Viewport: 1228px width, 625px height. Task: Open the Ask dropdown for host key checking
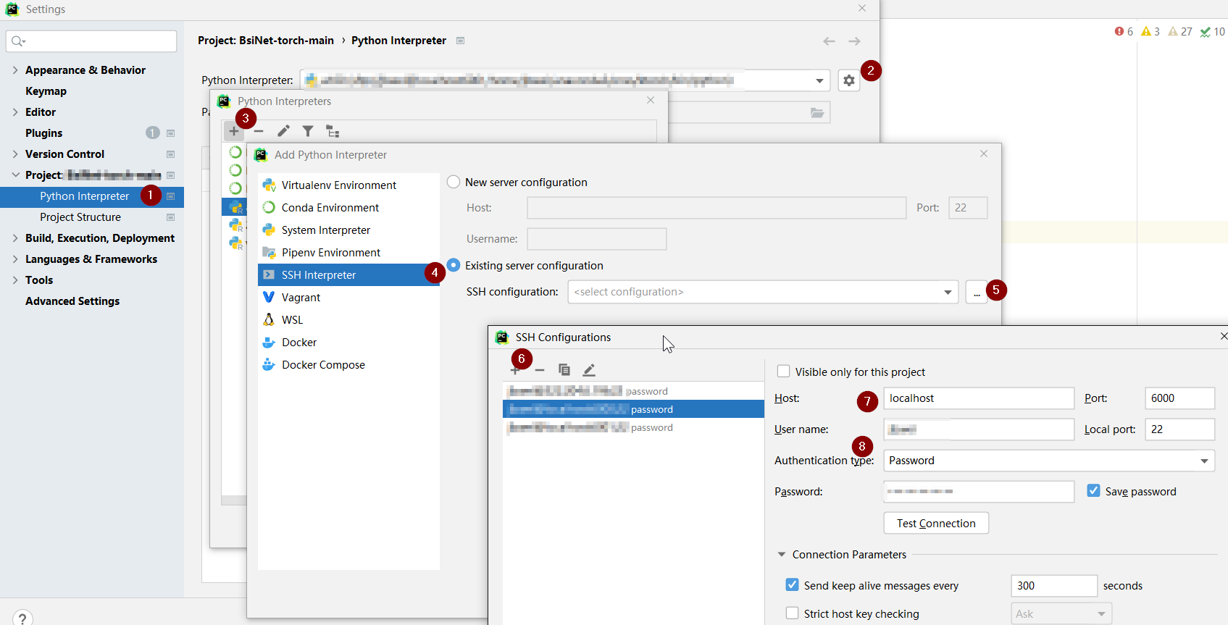1061,614
